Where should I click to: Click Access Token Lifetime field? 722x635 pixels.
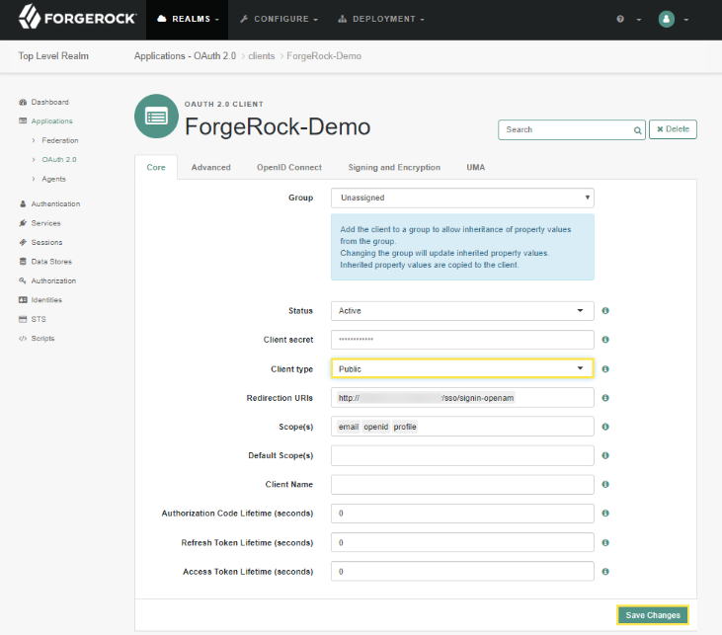[462, 572]
